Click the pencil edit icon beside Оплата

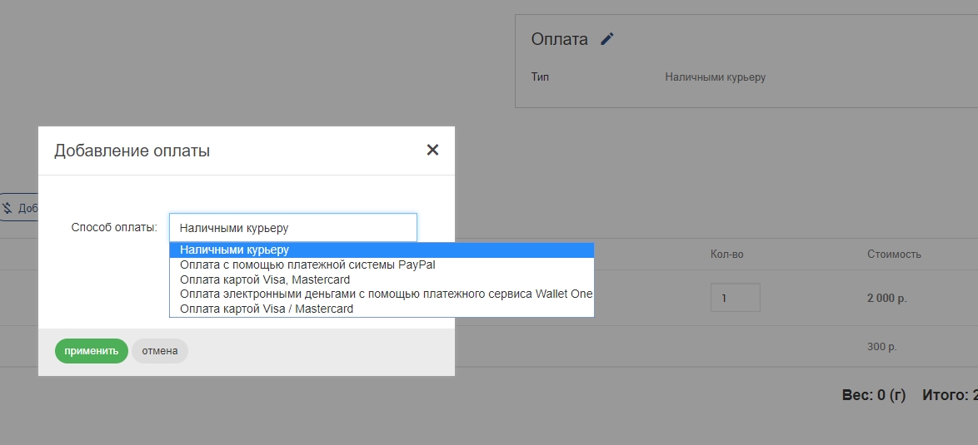coord(606,39)
